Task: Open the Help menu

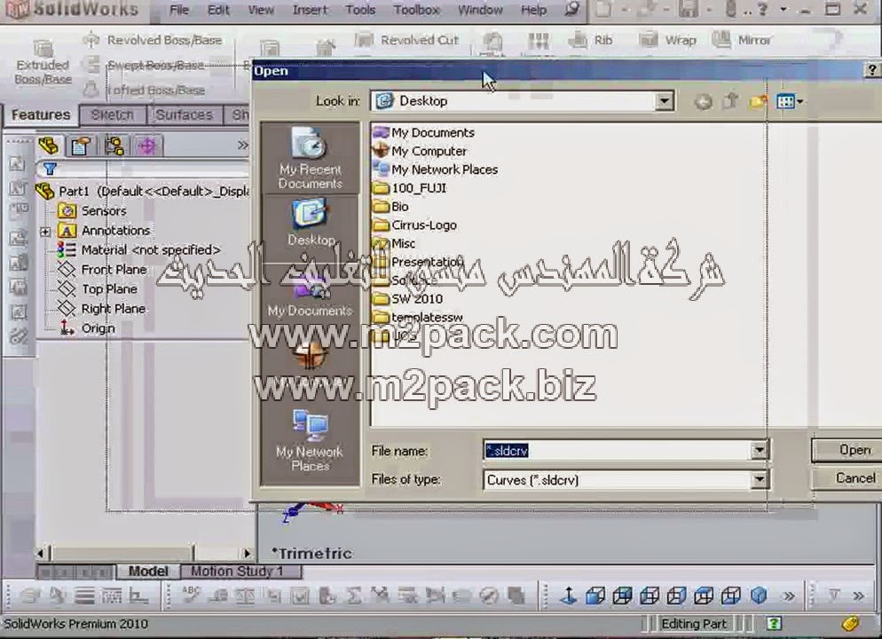Action: pos(533,10)
